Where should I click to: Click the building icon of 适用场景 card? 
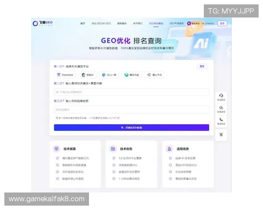pos(169,149)
